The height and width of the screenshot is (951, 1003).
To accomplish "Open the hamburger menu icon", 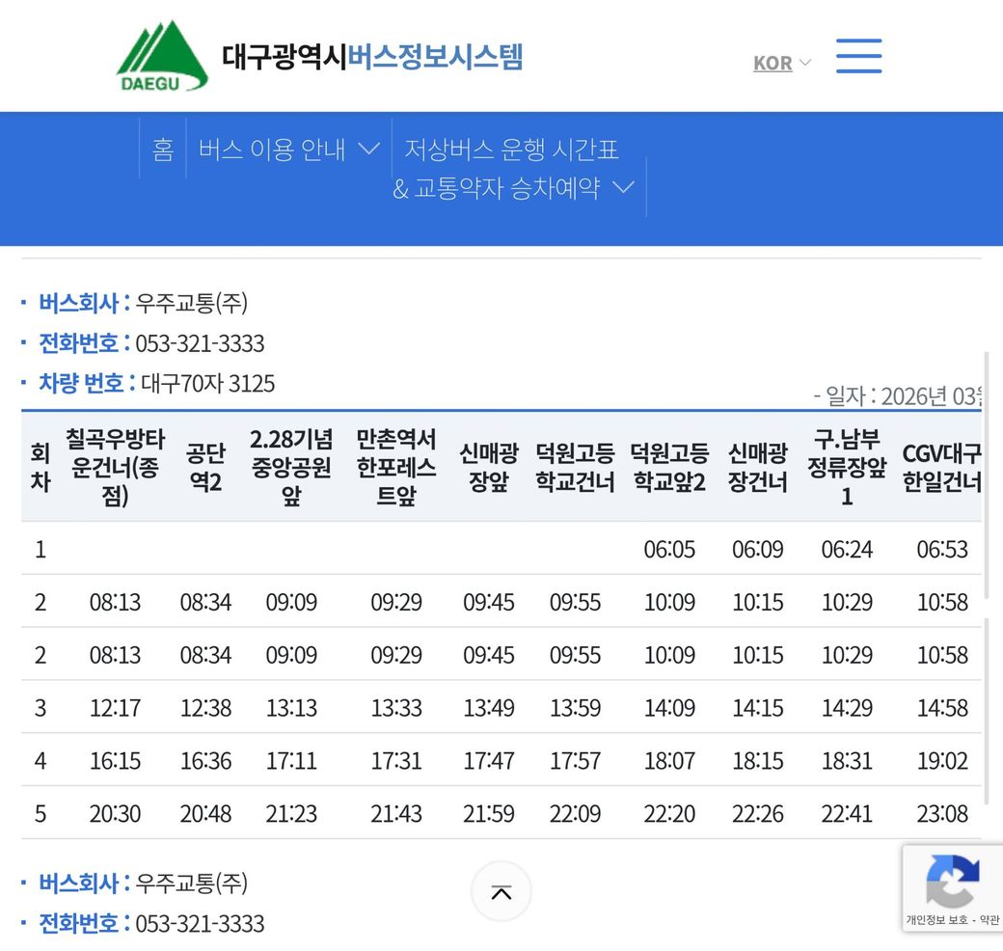I will tap(858, 57).
